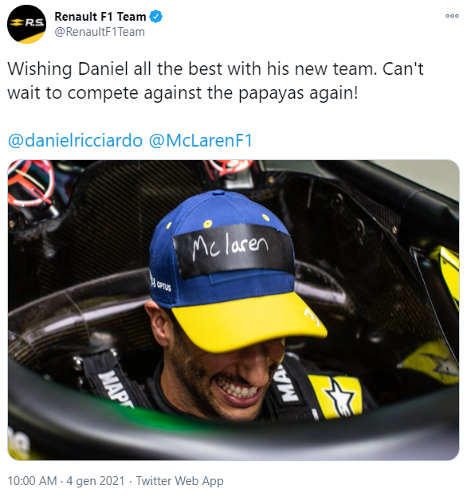Screen dimensions: 471x497
Task: Open the @RenaultF1Team handle link
Action: pyautogui.click(x=100, y=32)
